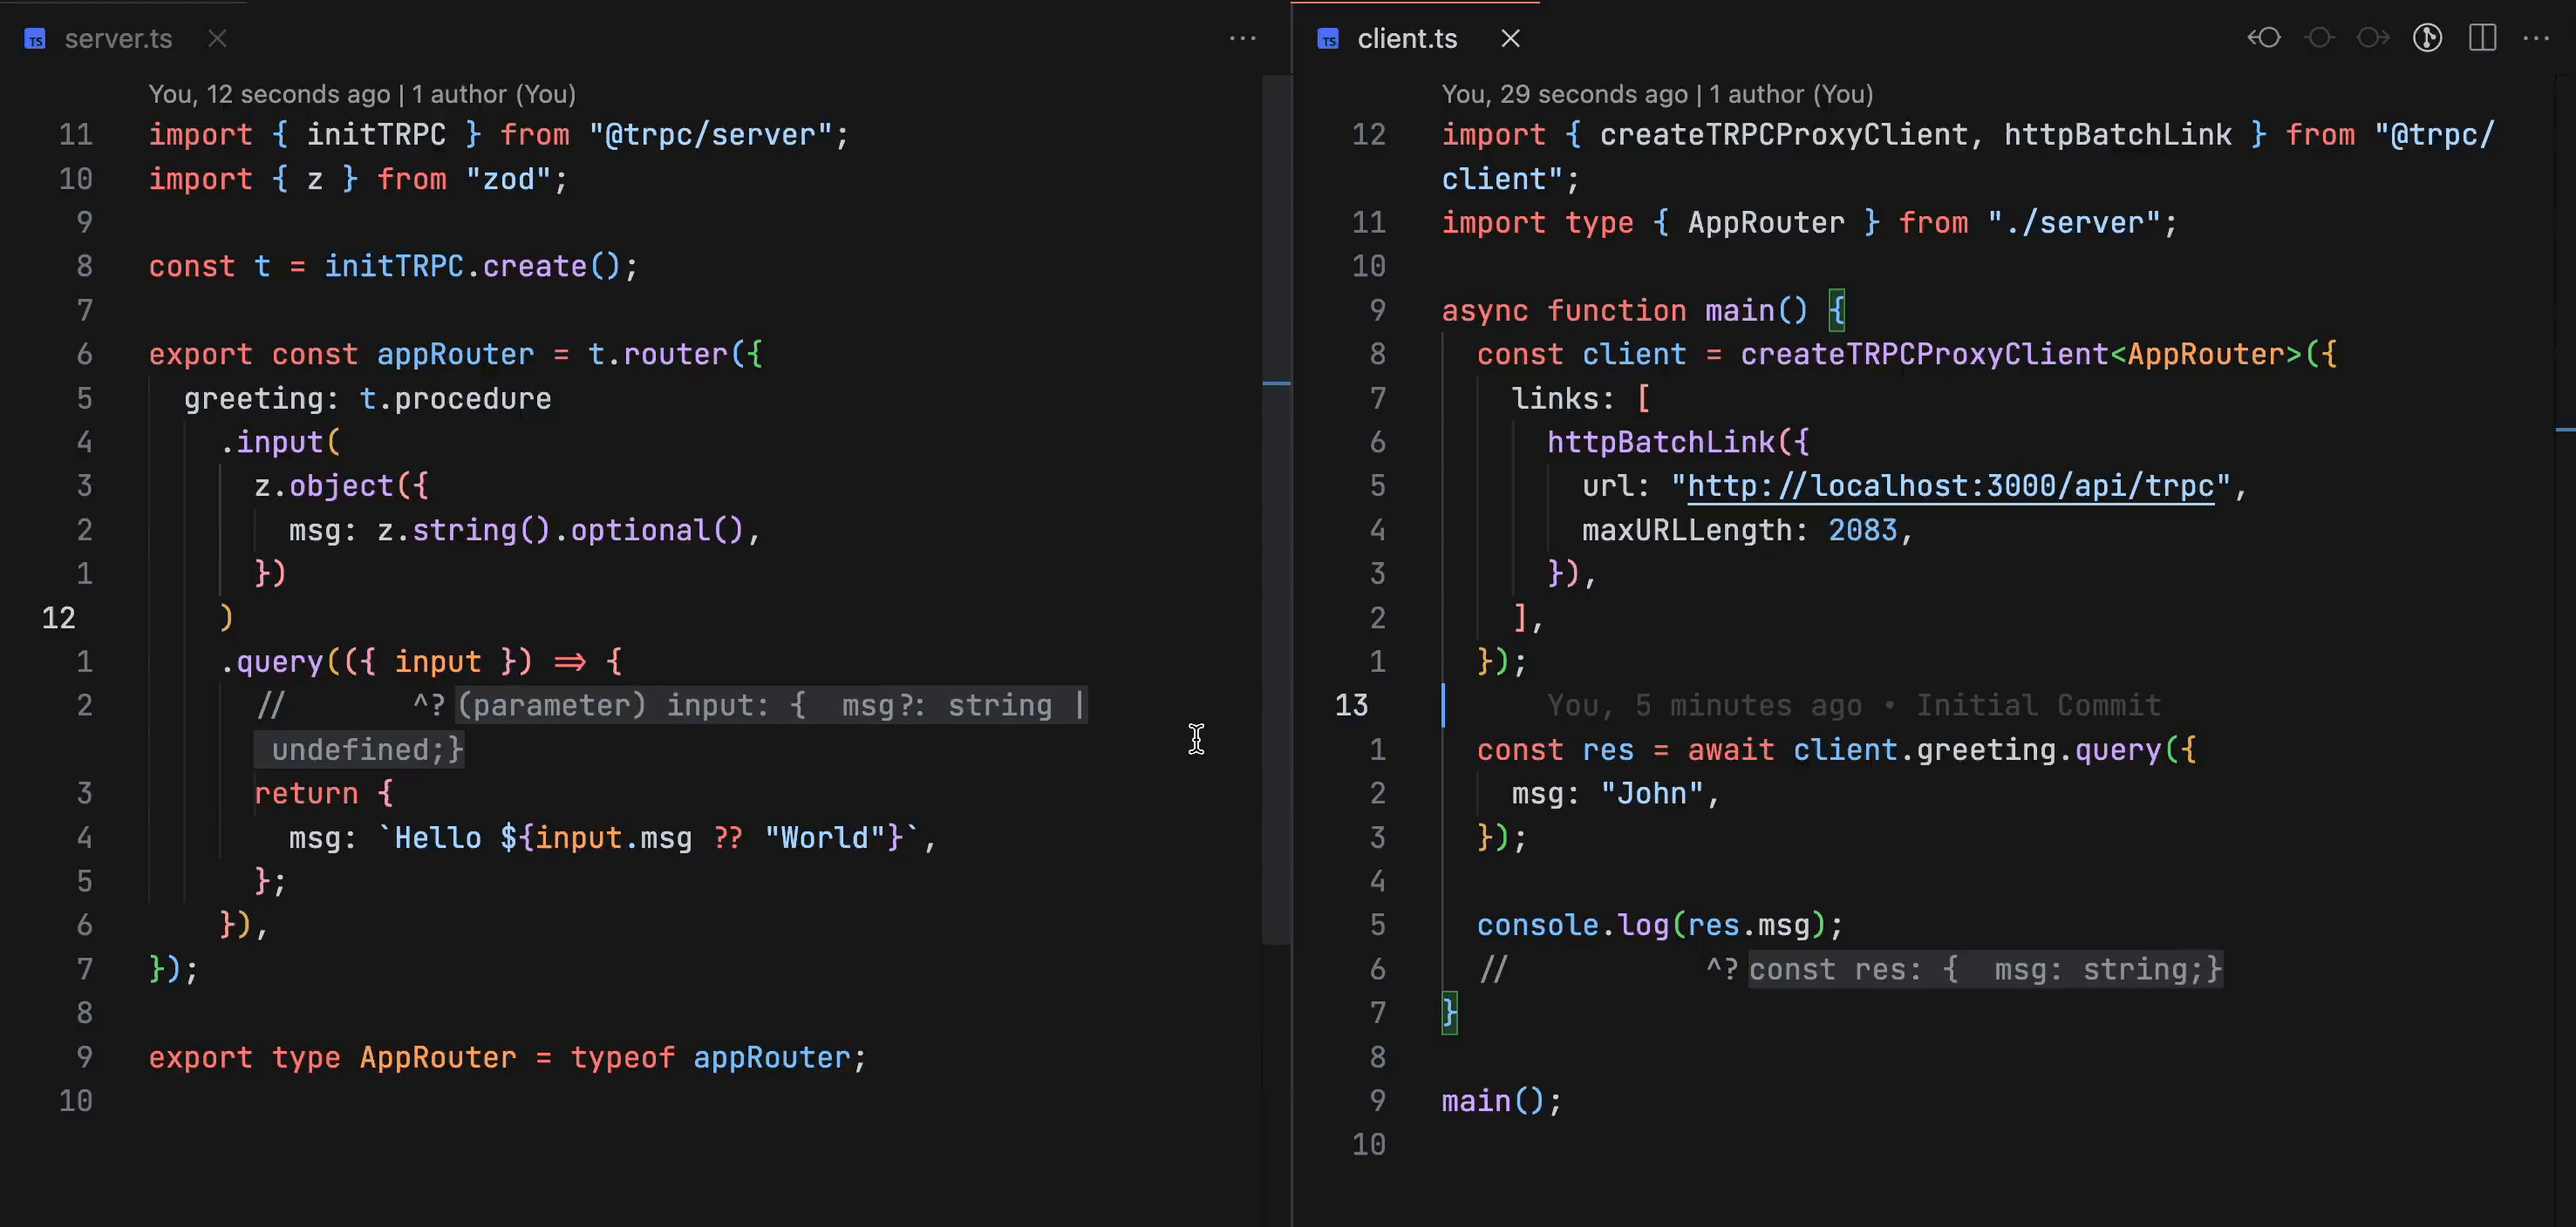2576x1227 pixels.
Task: Open more actions menu for client.ts editor
Action: point(2536,38)
